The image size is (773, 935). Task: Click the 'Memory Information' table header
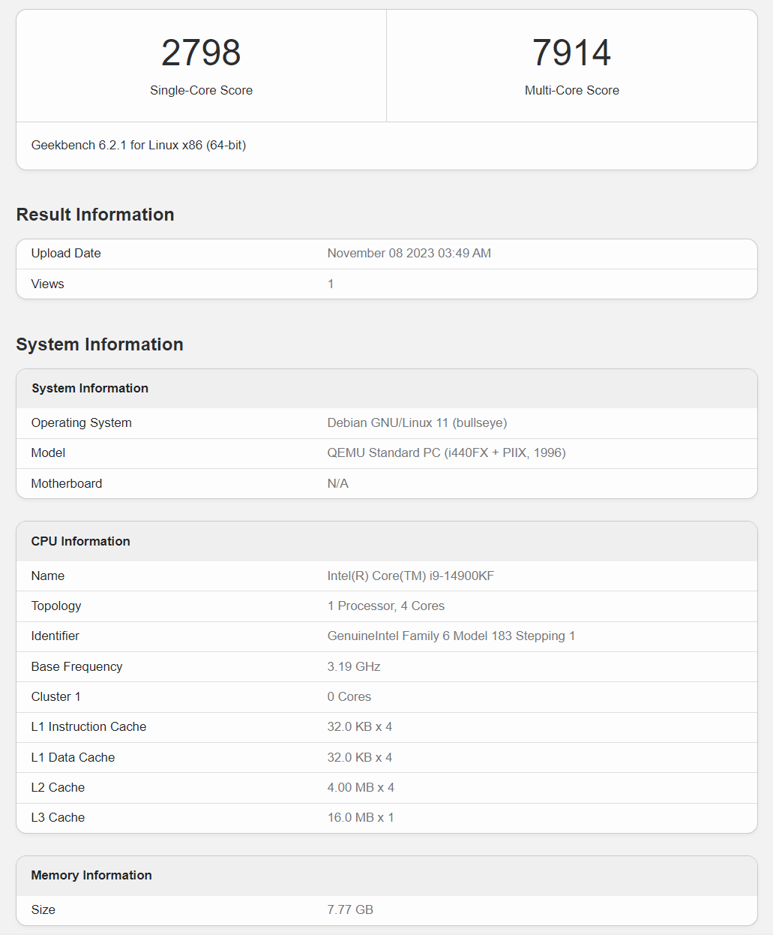point(91,875)
